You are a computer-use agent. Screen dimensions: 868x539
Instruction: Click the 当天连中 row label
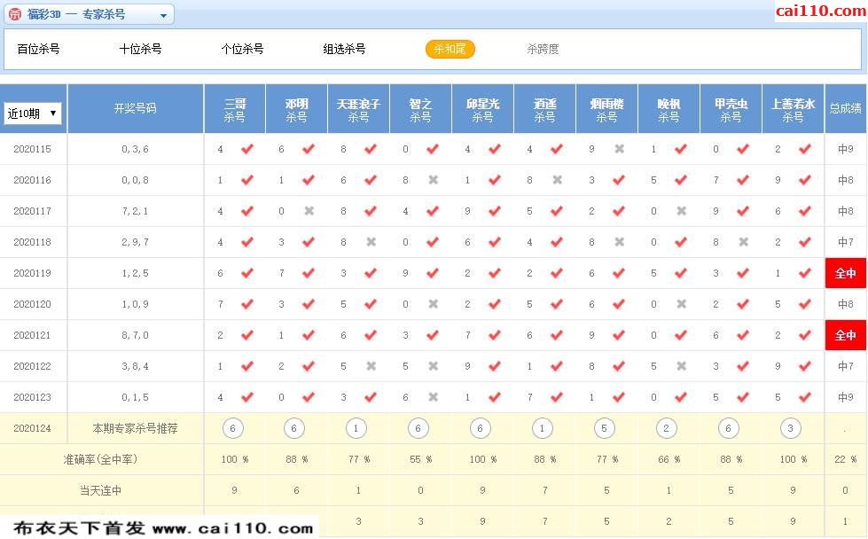click(x=101, y=490)
